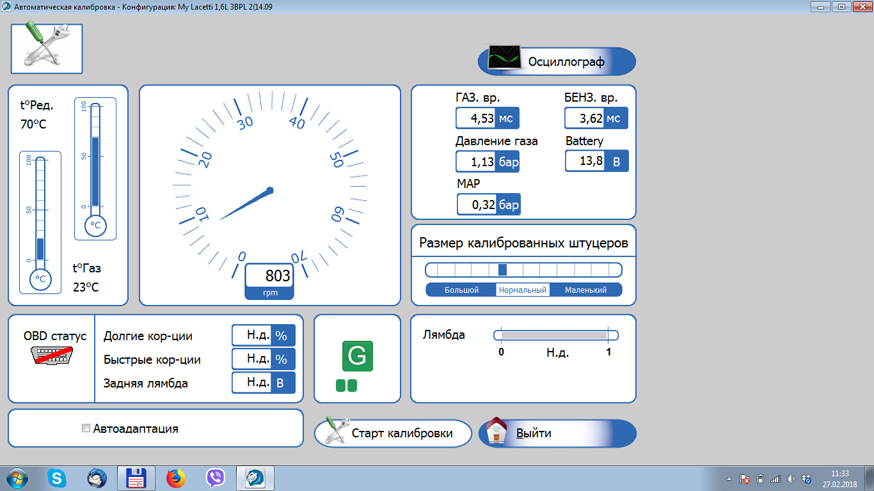Show hidden system tray icons

click(730, 479)
